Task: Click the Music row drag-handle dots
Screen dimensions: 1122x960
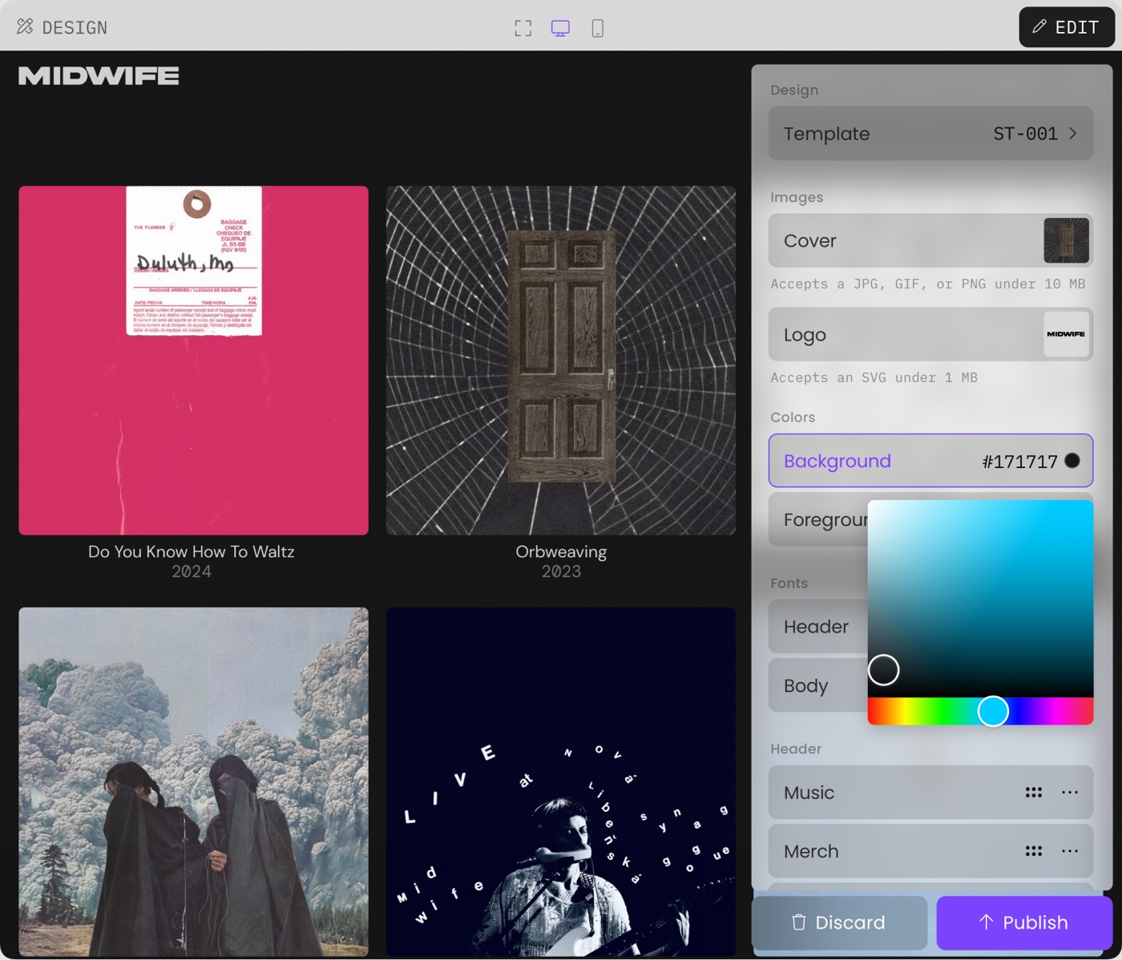Action: pyautogui.click(x=1034, y=793)
